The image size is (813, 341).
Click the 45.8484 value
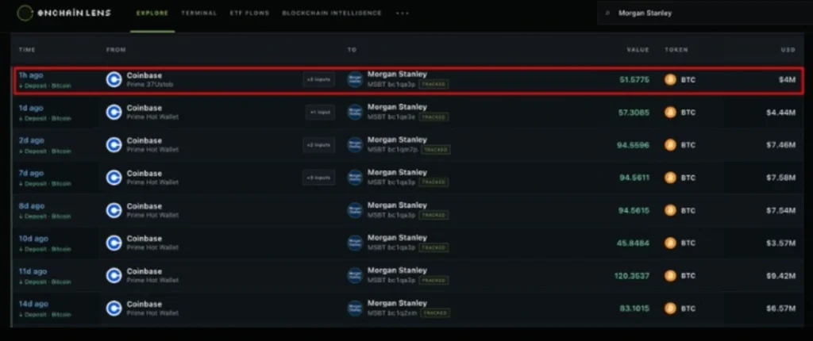tap(633, 243)
